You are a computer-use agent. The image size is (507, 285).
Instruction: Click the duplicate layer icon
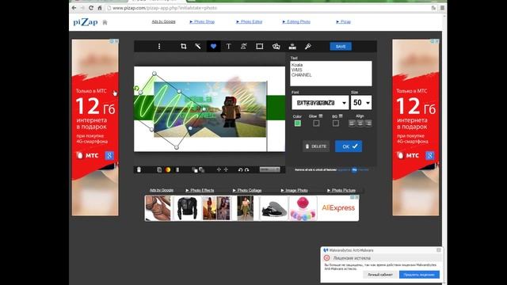(159, 169)
